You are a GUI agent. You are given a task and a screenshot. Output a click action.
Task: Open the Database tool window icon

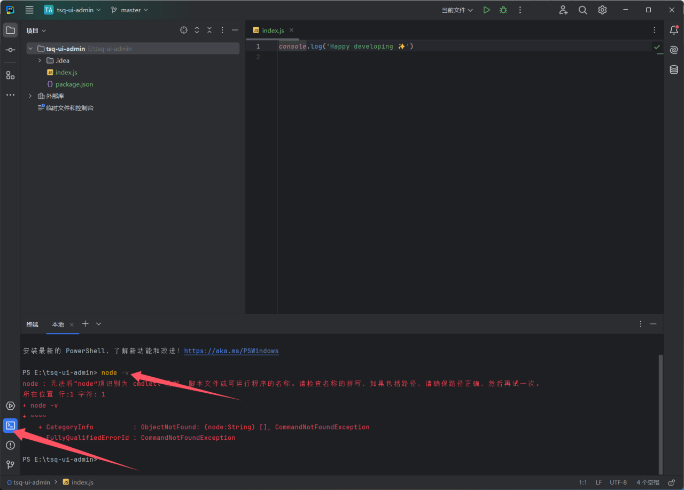(674, 70)
